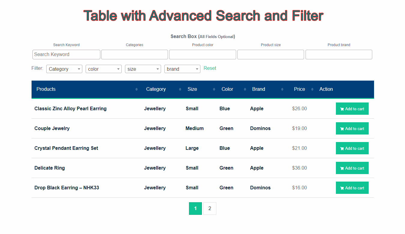Click price $21.00 for Crystal Pendant Set
Viewport: 405px width, 234px height.
(300, 148)
